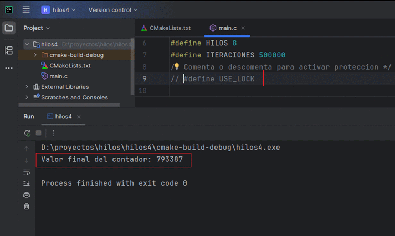
Task: Toggle soft-wrap in the Run console
Action: tap(27, 172)
